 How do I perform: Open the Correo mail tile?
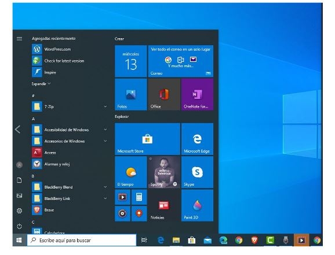[181, 61]
